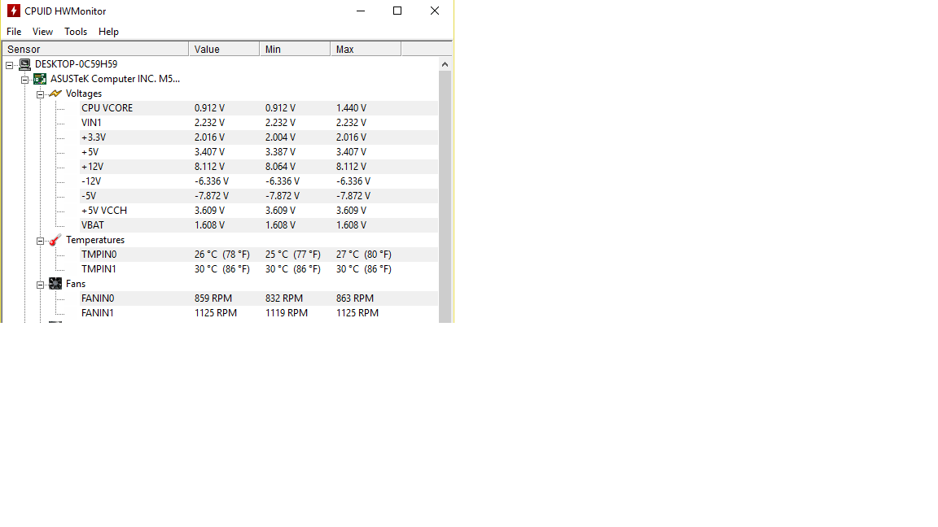Click the Temperatures label
This screenshot has height=527, width=938.
click(95, 240)
